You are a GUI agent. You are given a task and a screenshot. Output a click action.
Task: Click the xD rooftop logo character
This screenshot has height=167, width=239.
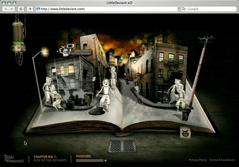(66, 50)
